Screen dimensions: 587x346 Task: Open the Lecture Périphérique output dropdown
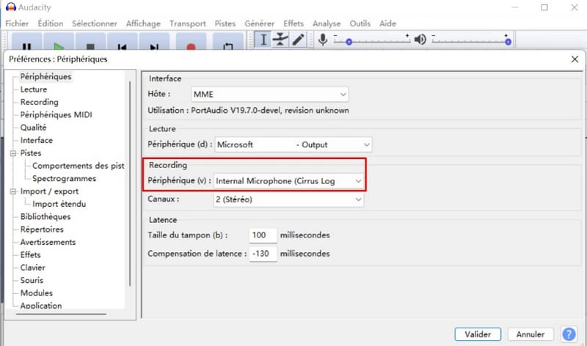coord(293,144)
